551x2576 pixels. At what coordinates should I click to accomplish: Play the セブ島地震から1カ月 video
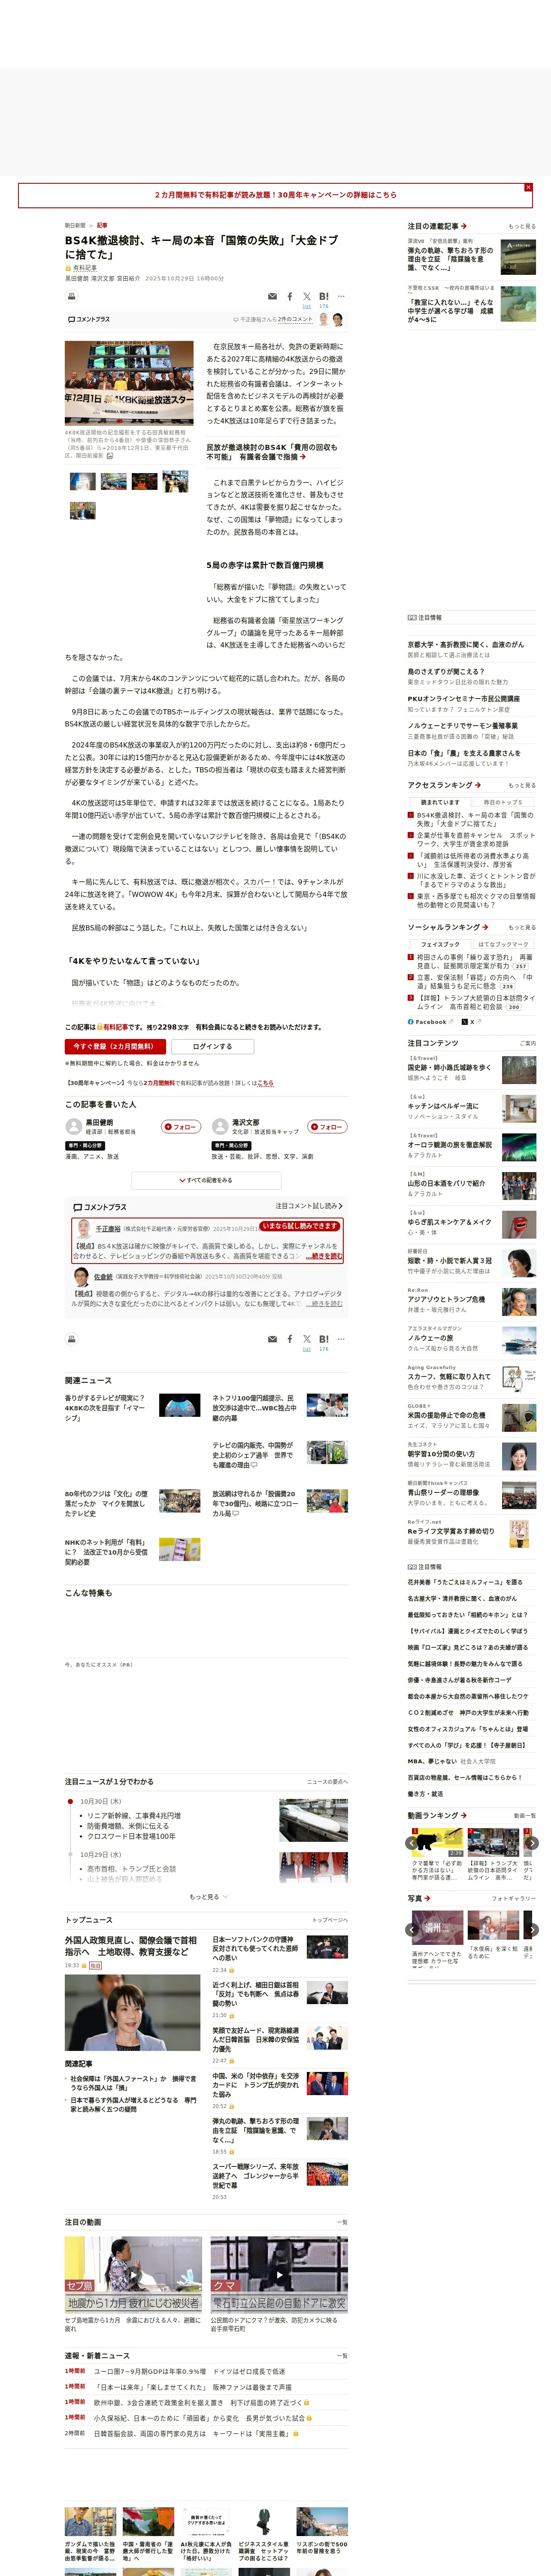tap(133, 2275)
